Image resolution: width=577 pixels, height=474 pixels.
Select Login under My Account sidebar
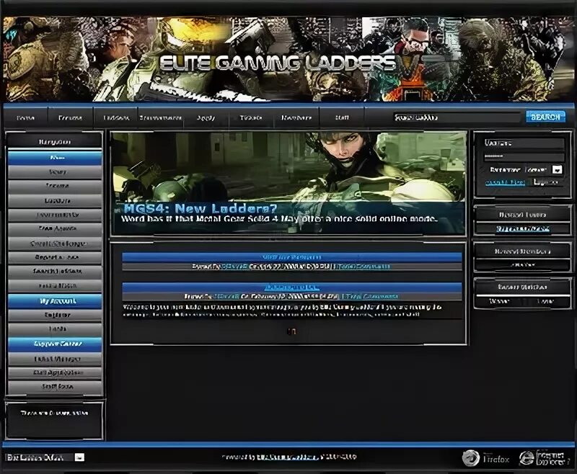(56, 329)
